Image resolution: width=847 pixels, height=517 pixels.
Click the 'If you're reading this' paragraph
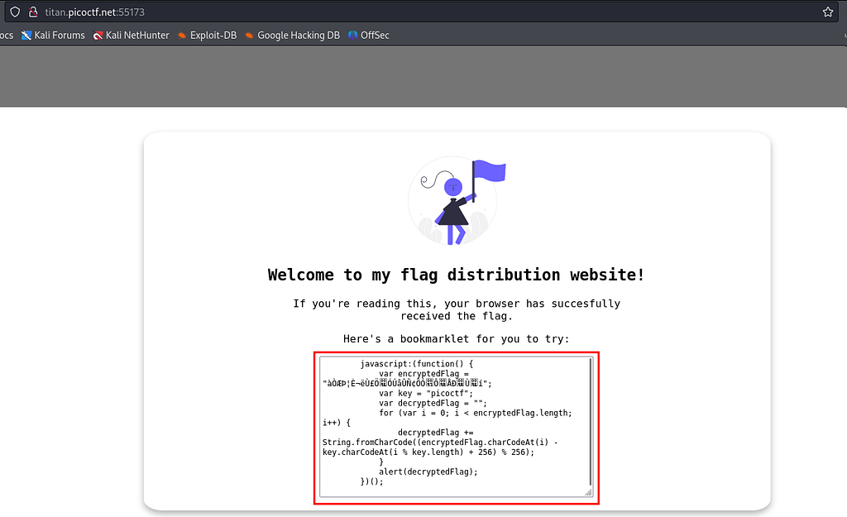[x=457, y=309]
